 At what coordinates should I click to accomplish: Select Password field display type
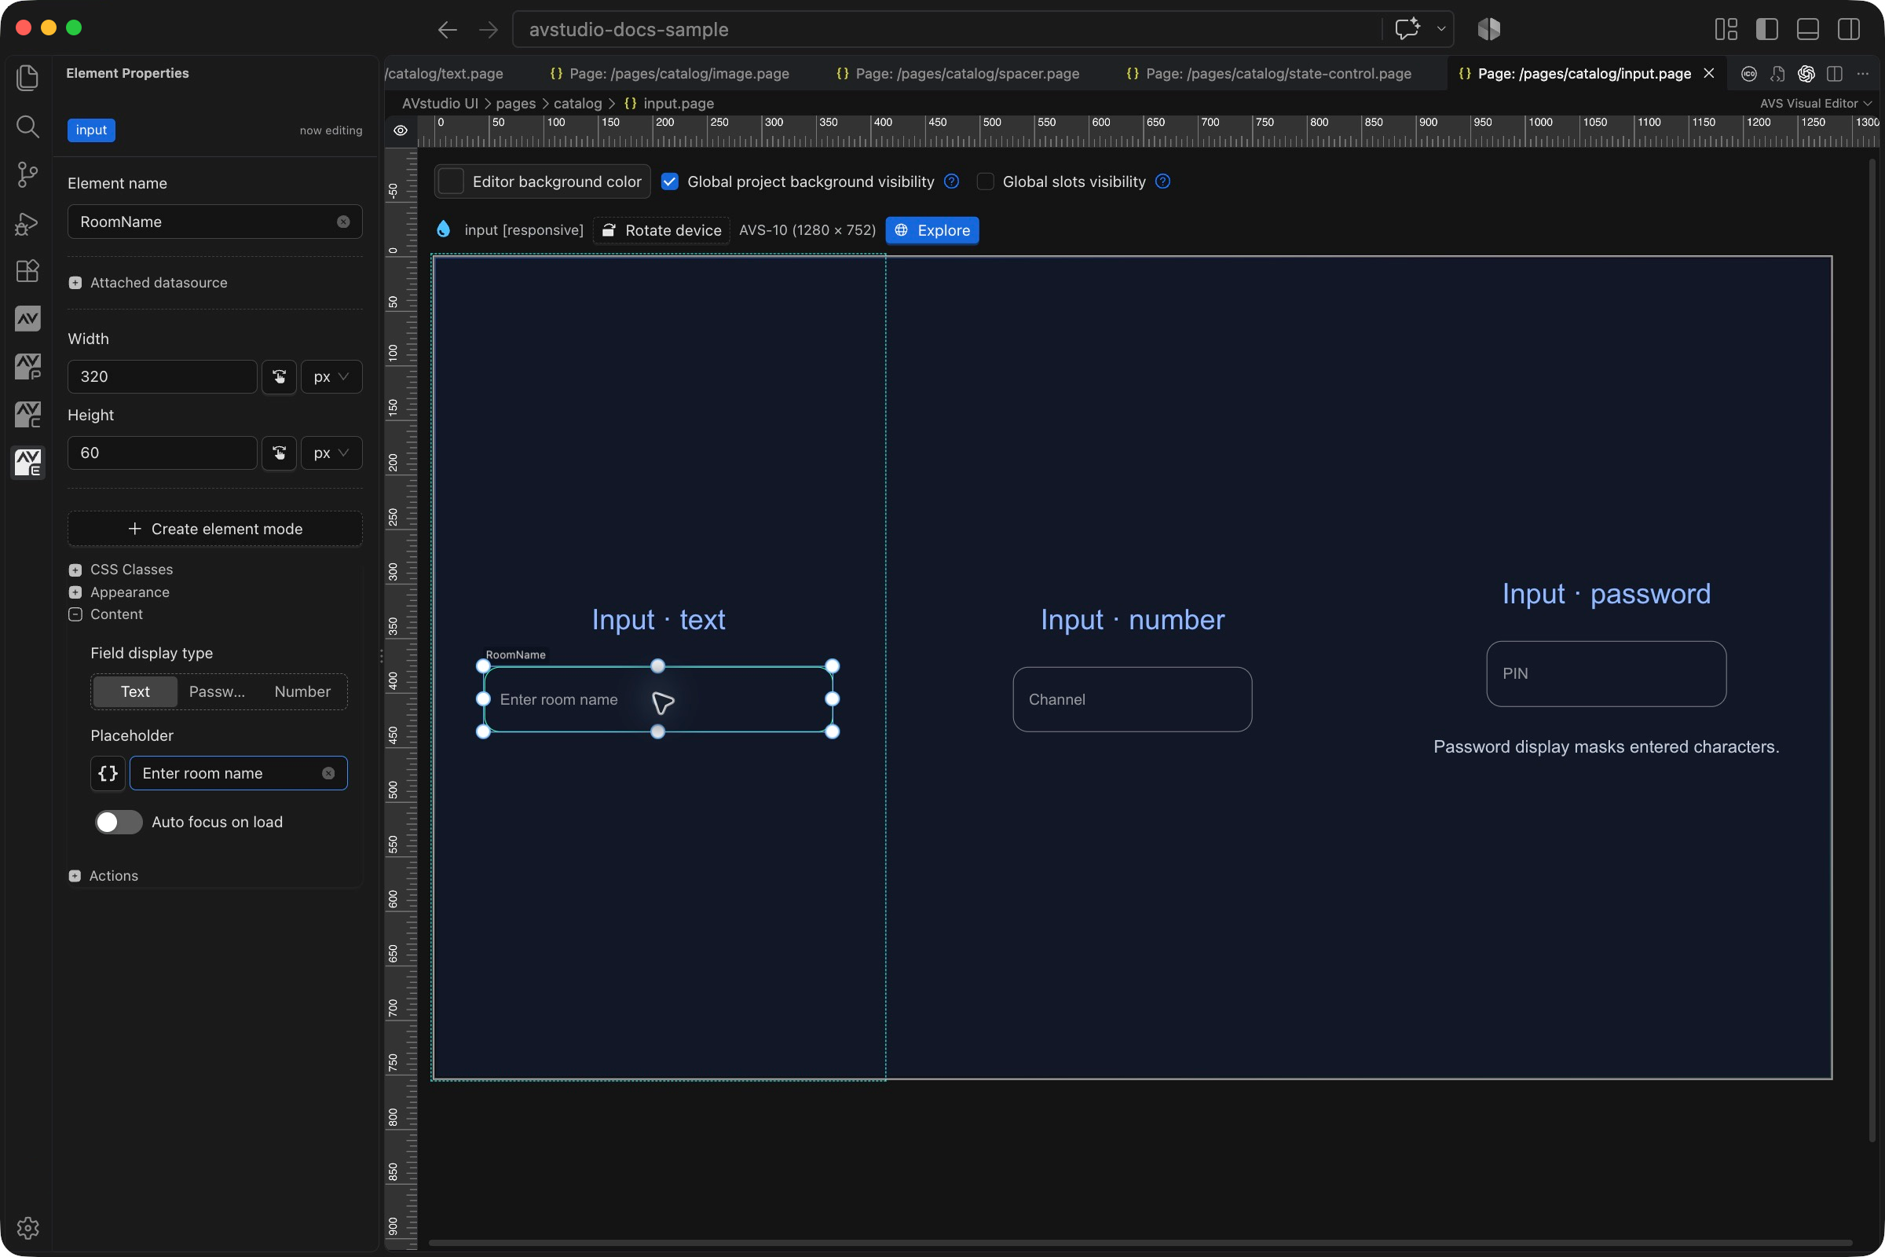click(218, 692)
